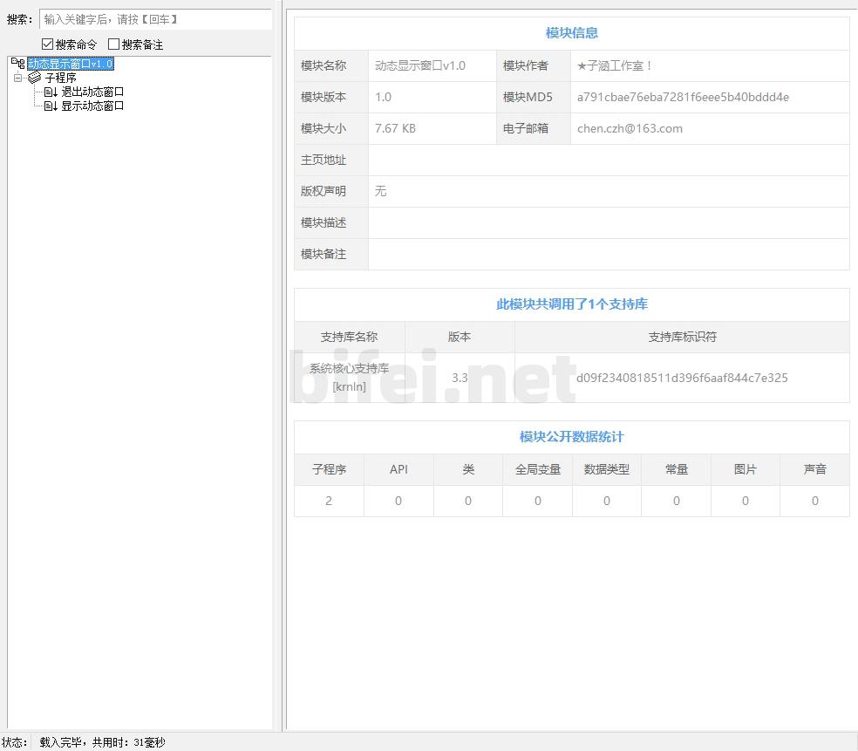Focus the keyword search input box
The height and width of the screenshot is (751, 858).
click(x=155, y=19)
